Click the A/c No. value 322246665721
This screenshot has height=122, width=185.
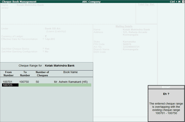click(131, 47)
